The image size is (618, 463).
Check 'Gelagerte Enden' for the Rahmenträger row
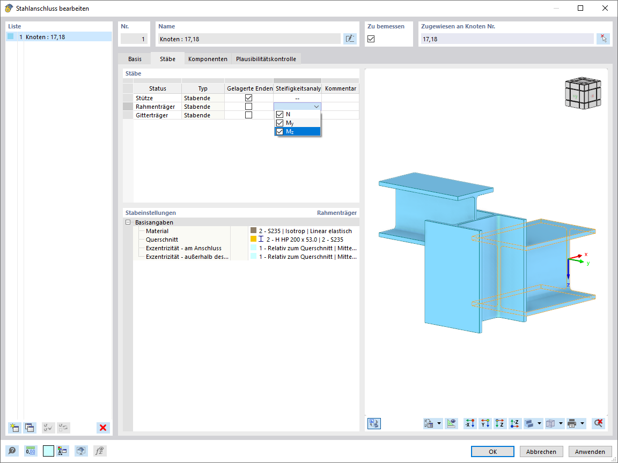[248, 106]
